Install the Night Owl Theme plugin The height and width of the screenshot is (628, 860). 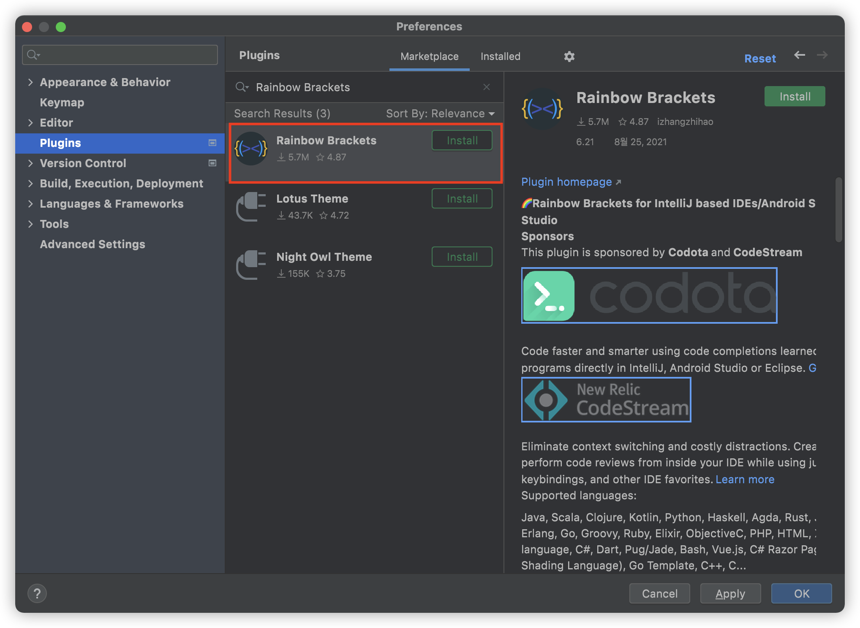462,257
